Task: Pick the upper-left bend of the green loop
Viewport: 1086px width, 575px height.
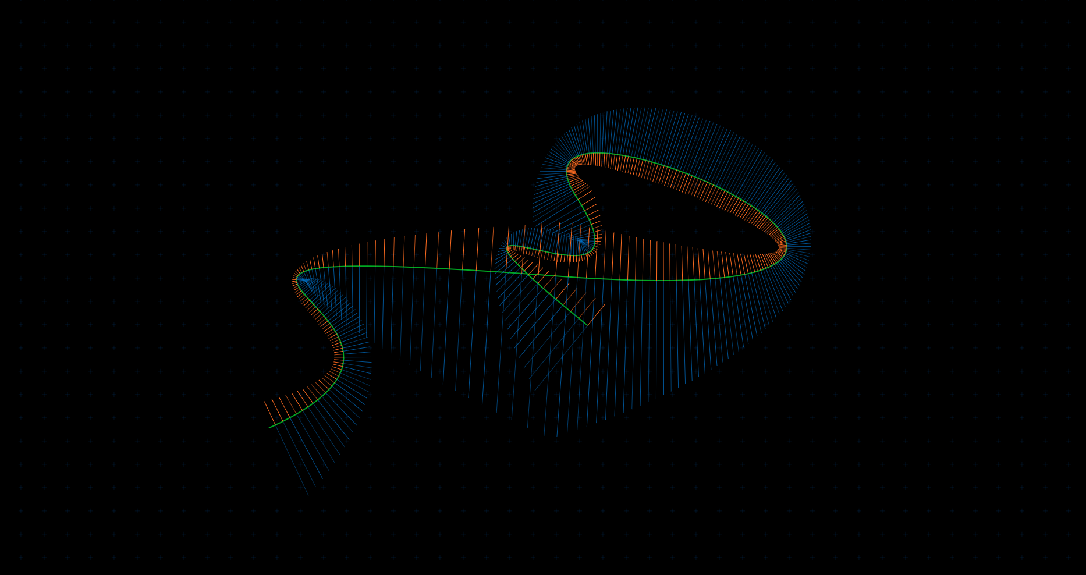Action: [569, 166]
